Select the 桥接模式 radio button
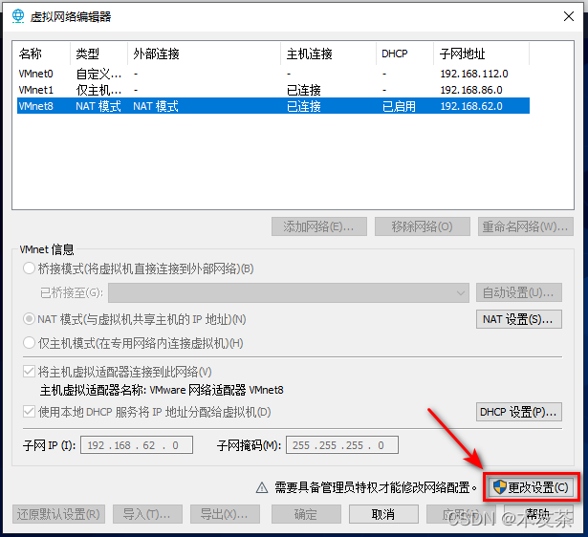This screenshot has height=537, width=588. click(x=29, y=268)
